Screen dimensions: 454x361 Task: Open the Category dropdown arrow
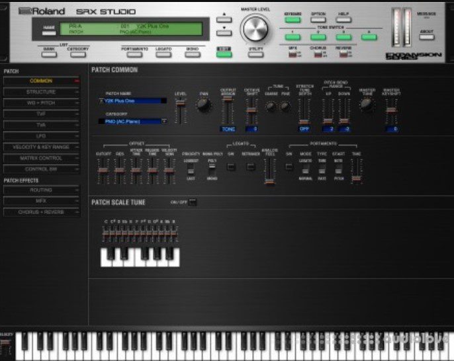click(x=164, y=121)
